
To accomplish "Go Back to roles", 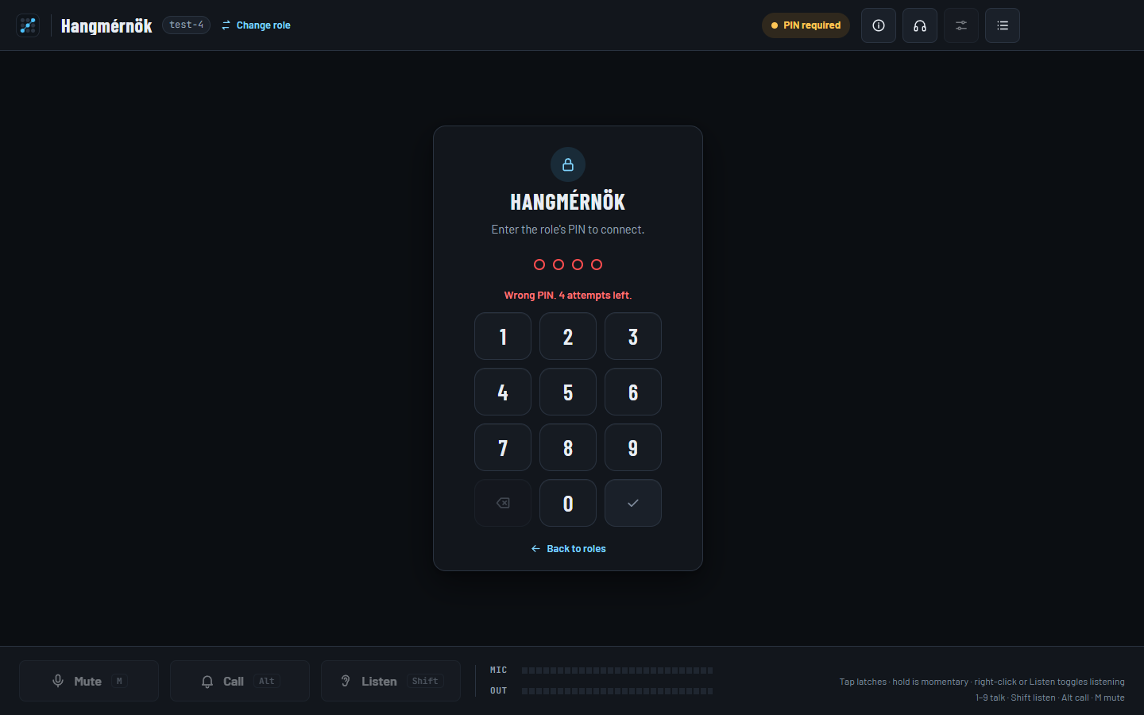I will [x=568, y=549].
